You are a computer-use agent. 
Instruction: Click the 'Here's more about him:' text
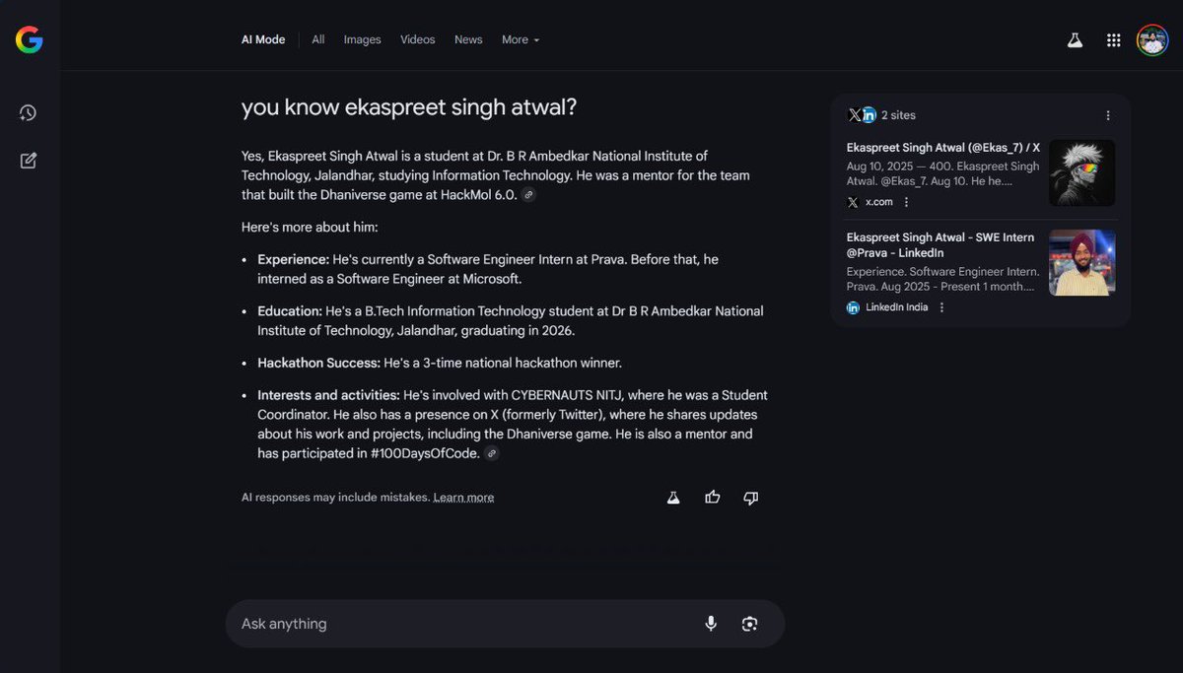pos(310,227)
